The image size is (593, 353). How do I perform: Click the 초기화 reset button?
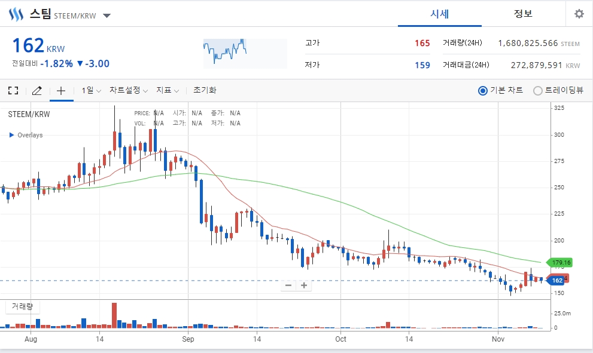tap(205, 90)
